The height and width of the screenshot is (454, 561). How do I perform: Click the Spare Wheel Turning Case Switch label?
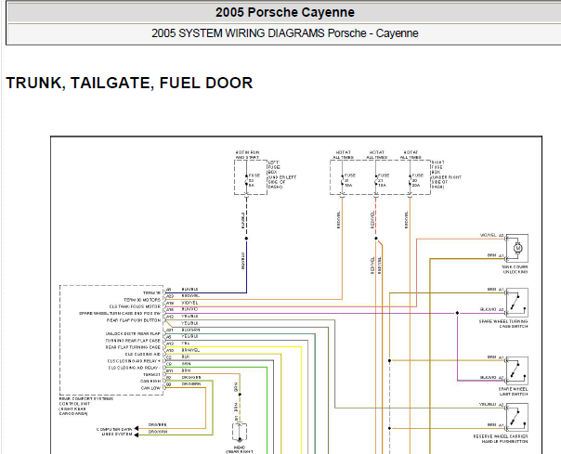coord(503,324)
